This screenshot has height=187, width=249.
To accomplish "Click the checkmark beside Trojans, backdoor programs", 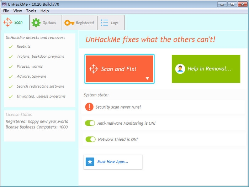I will 10,57.
